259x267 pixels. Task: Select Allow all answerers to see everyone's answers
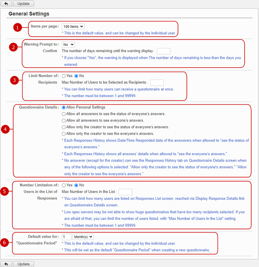tap(64, 121)
